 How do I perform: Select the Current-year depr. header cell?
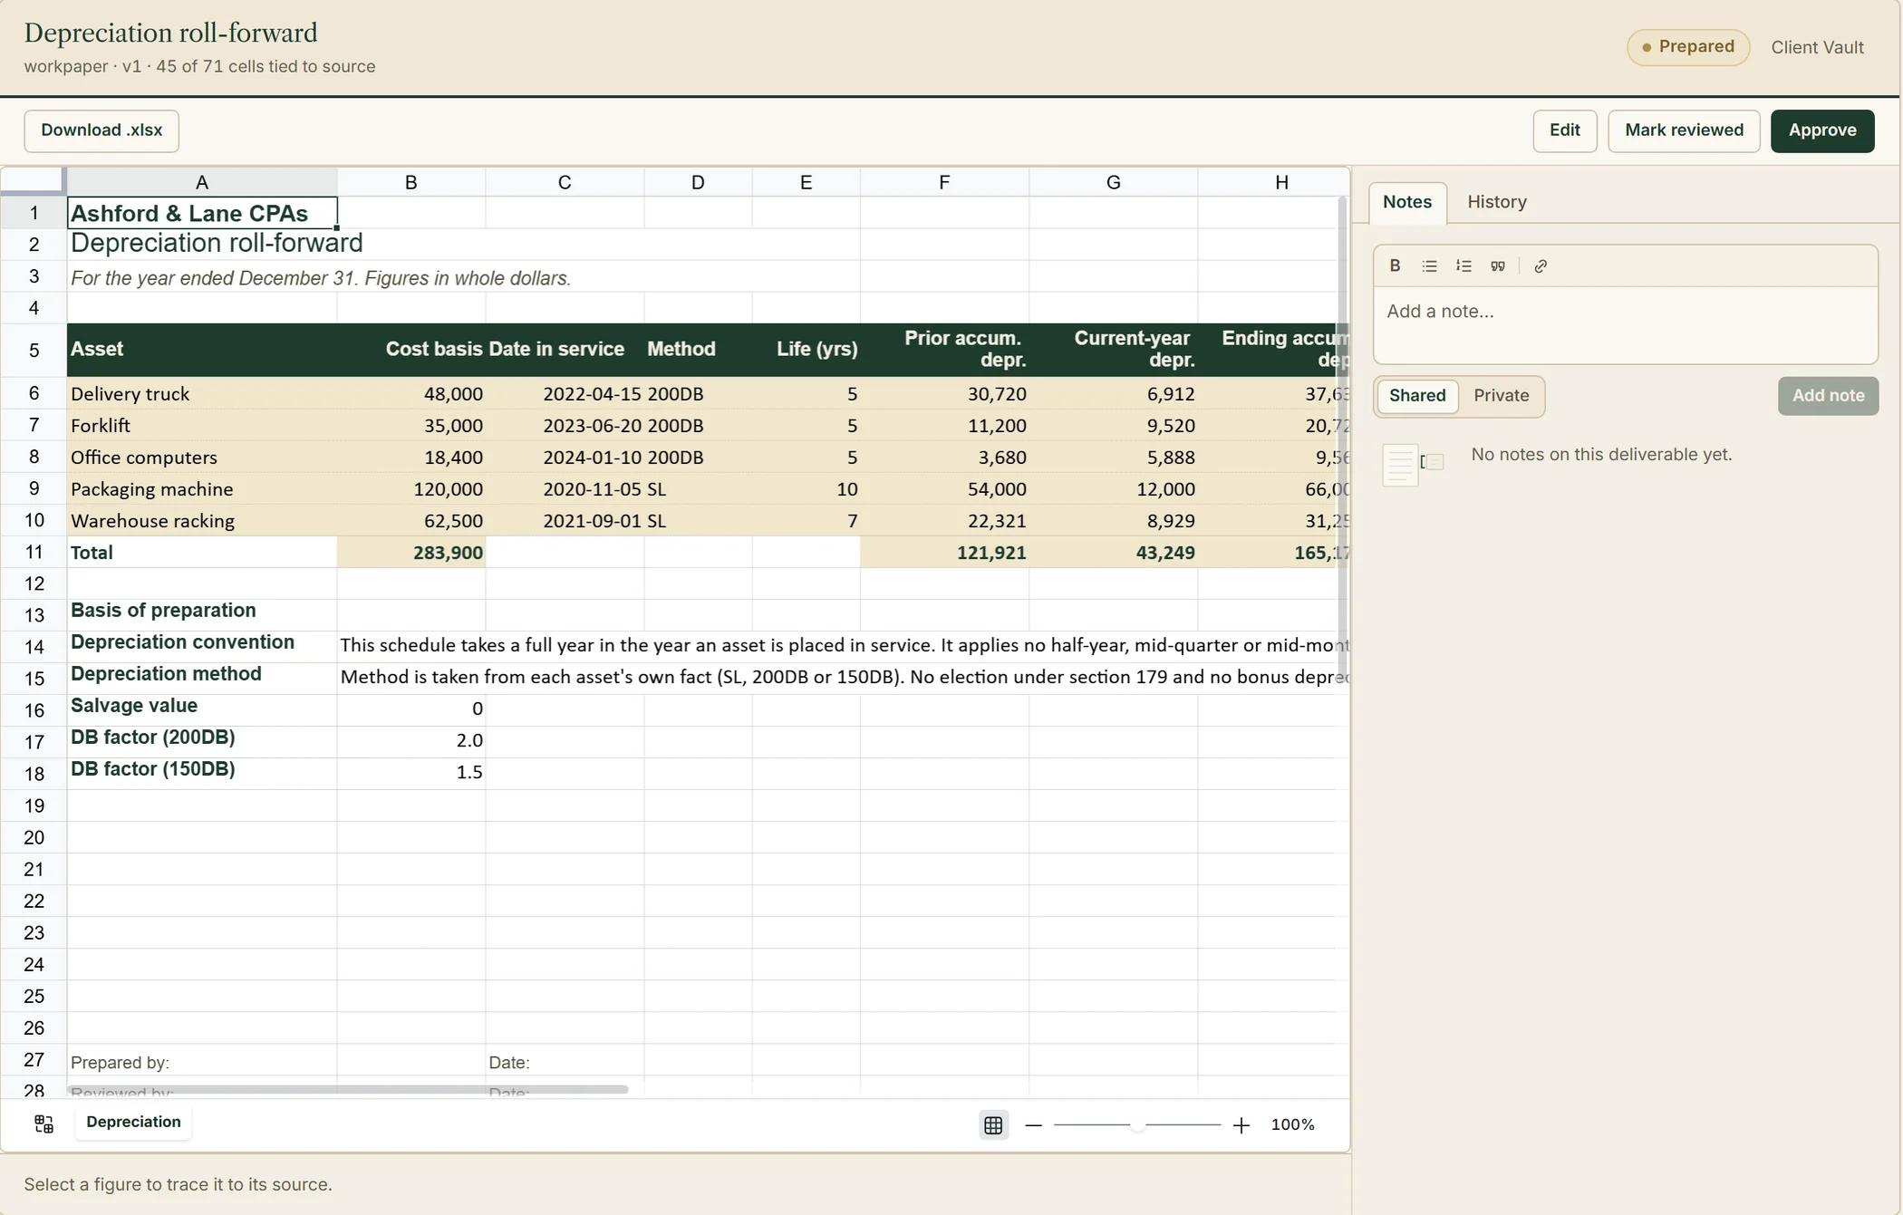click(1113, 350)
